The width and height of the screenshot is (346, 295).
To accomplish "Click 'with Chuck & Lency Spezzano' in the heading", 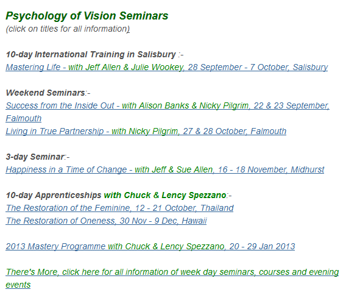I will [x=165, y=195].
